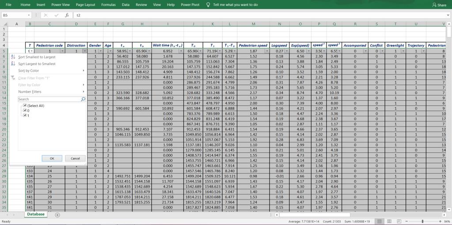Open Pedestrian speed filter dropdown
This screenshot has width=452, height=225.
(x=267, y=51)
